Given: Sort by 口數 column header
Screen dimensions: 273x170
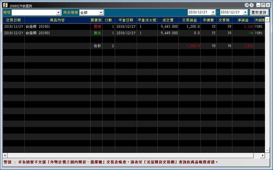Looking at the screenshot, I should (108, 20).
